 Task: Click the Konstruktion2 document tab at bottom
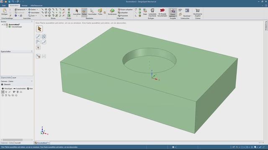(42, 143)
